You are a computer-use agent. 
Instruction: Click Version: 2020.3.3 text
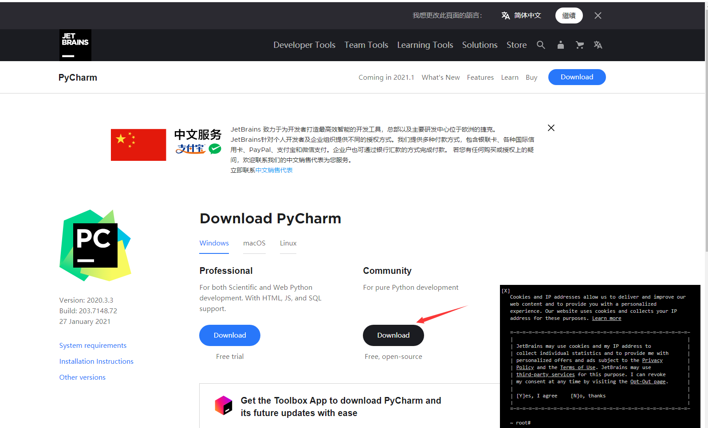point(86,300)
